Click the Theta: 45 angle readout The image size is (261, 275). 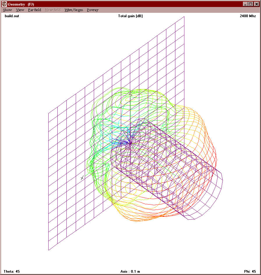point(12,271)
